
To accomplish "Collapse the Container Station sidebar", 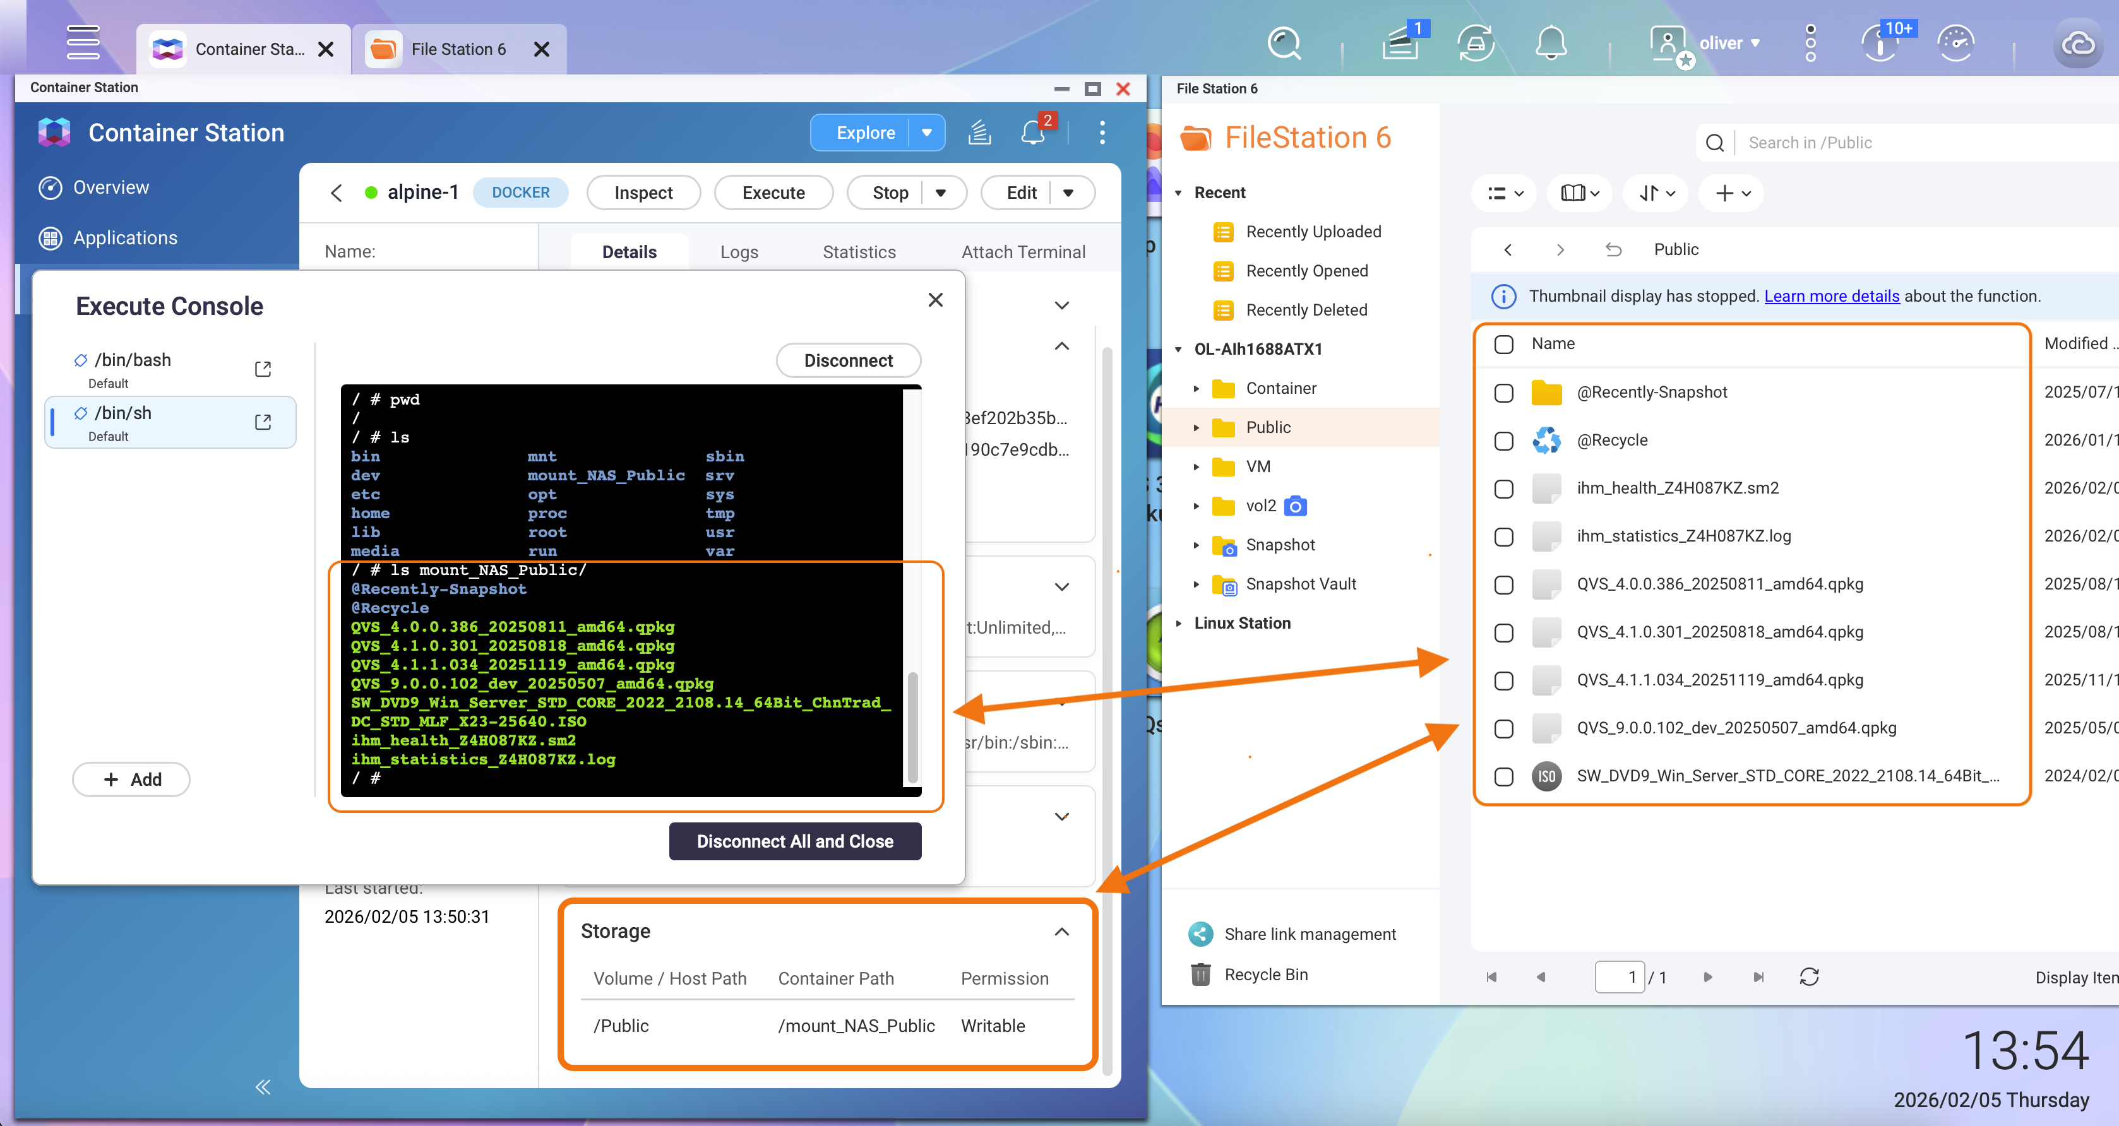I will pos(263,1086).
